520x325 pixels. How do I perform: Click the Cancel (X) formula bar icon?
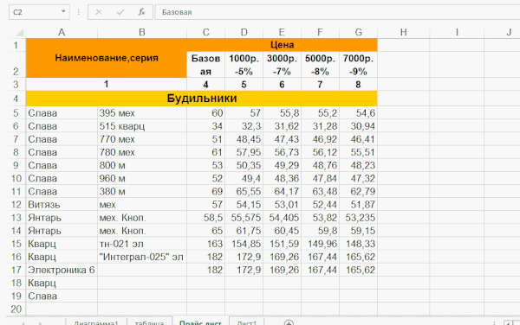(x=99, y=12)
